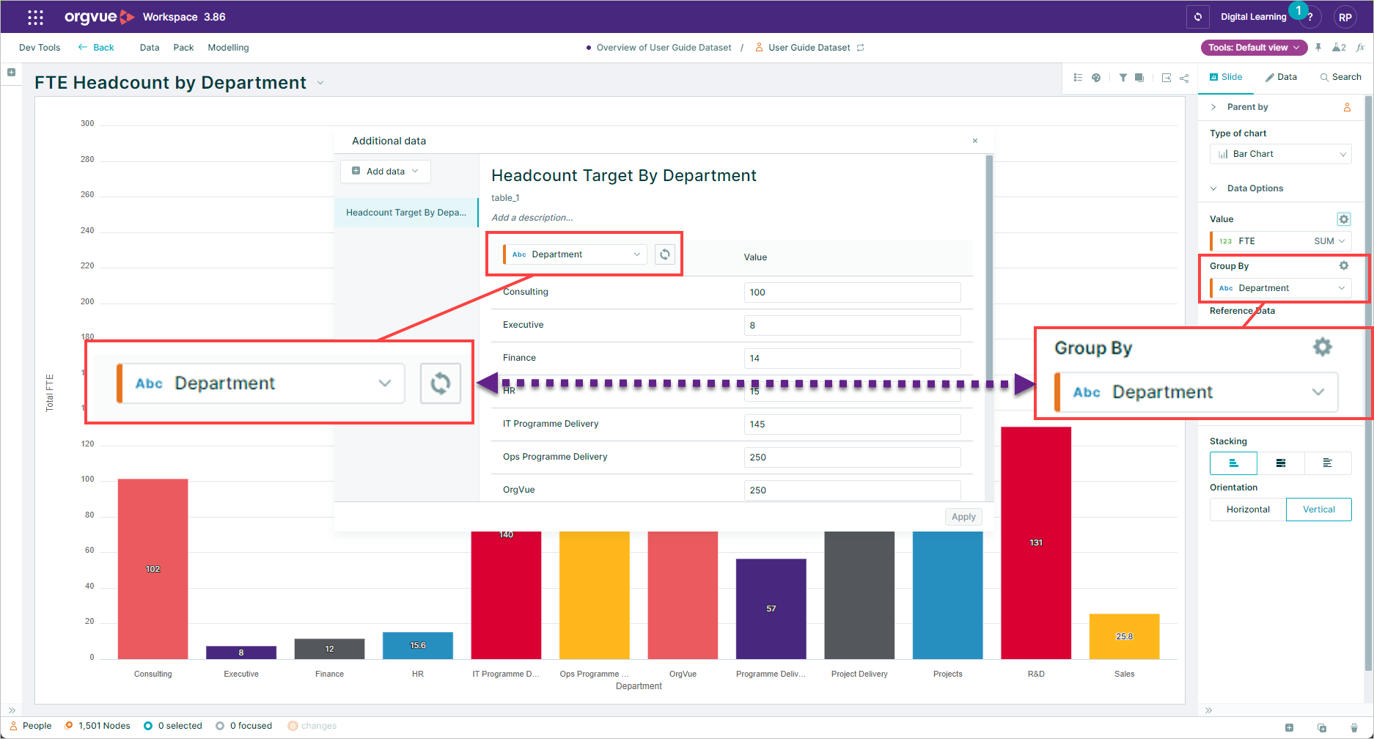Open the Value settings gear icon
This screenshot has width=1374, height=739.
click(1343, 219)
